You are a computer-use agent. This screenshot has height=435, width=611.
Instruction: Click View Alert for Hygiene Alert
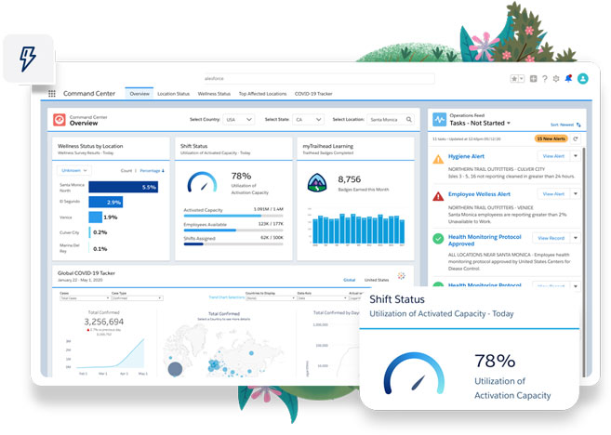pyautogui.click(x=552, y=156)
